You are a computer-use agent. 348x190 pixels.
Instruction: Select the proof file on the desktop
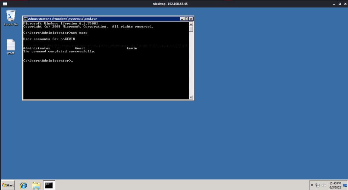click(x=11, y=47)
